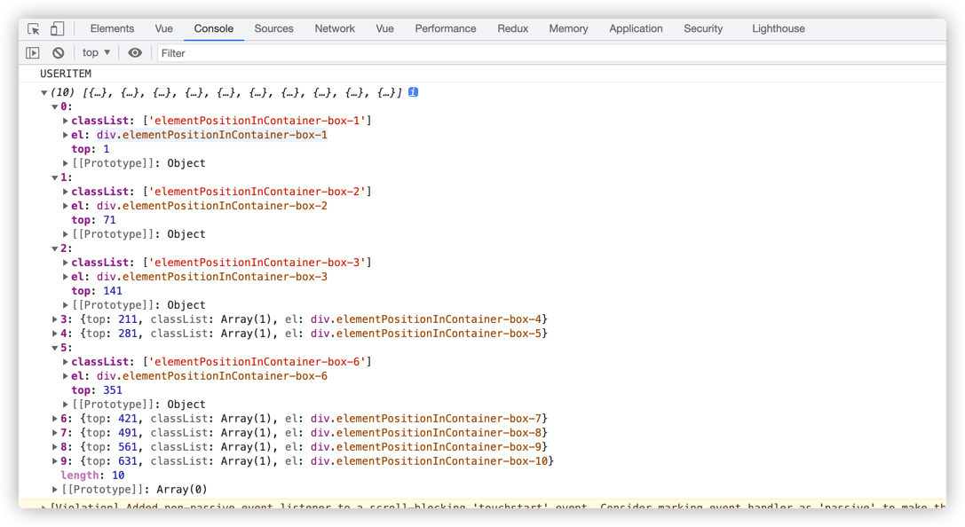Collapse the (10) array root arrow

pos(44,93)
